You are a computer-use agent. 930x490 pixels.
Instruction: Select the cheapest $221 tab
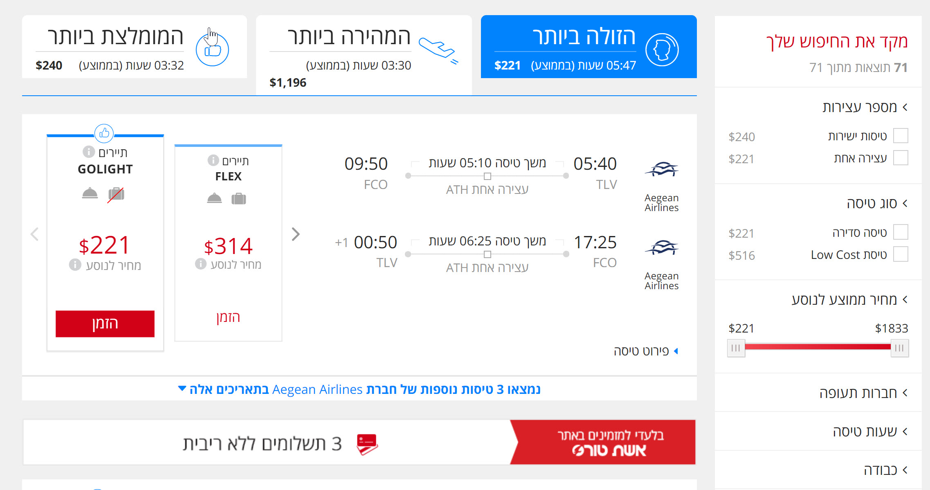(x=589, y=47)
